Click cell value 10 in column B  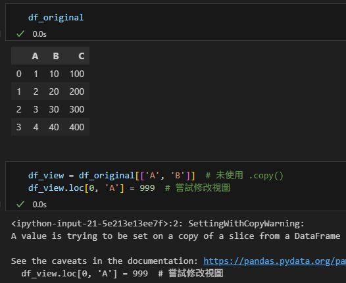(54, 74)
